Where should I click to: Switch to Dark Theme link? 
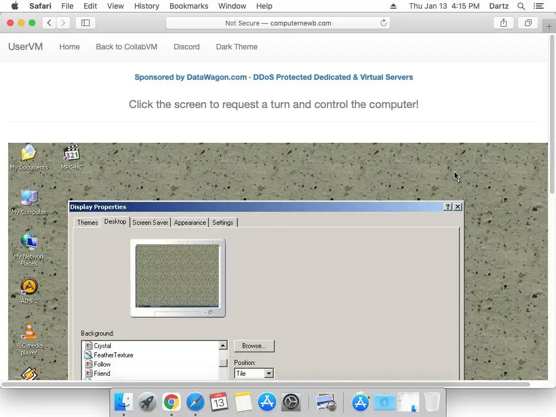[x=237, y=47]
